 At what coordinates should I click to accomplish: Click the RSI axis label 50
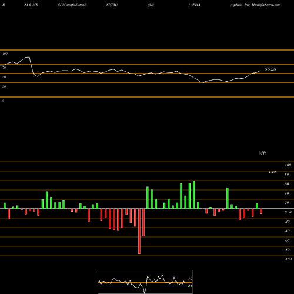pos(4,77)
